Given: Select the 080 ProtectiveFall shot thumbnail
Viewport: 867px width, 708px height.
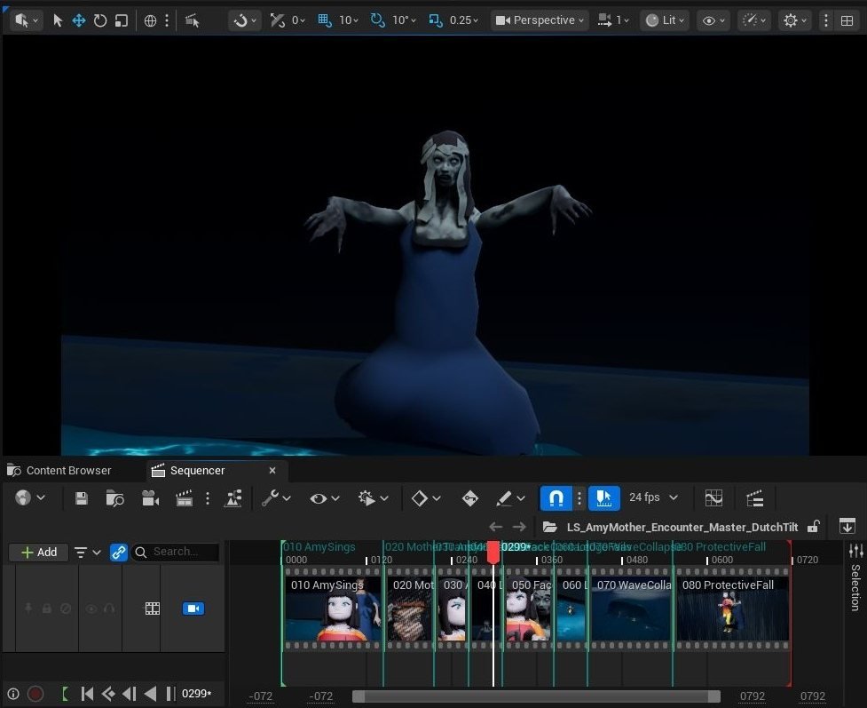Looking at the screenshot, I should pos(732,609).
